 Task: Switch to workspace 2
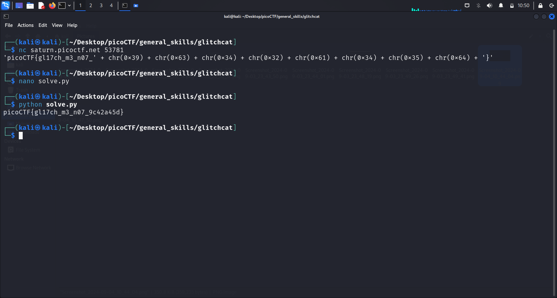coord(91,6)
